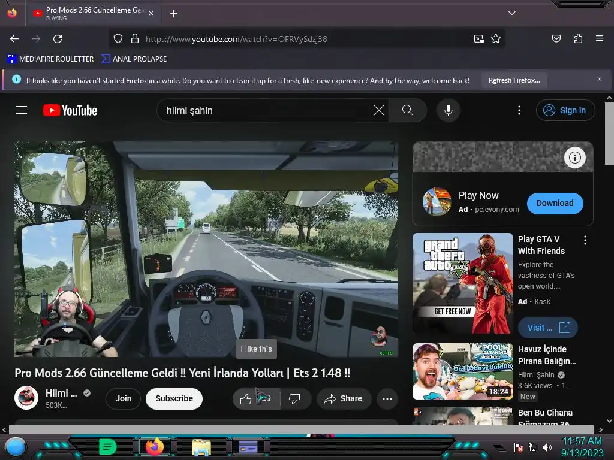Open the network tray icon
This screenshot has width=614, height=460.
(532, 447)
